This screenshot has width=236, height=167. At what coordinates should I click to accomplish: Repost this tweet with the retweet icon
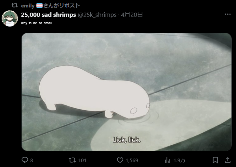pos(72,160)
